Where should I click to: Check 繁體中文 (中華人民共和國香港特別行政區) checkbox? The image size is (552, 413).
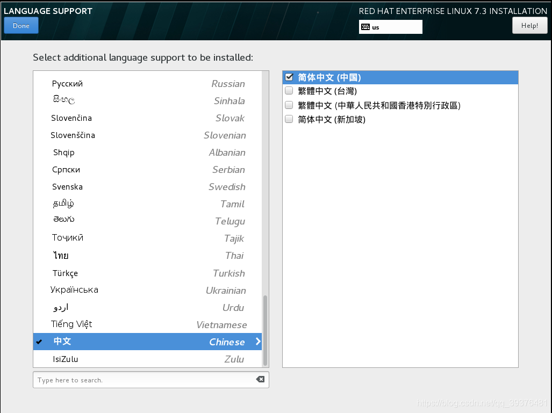point(289,105)
